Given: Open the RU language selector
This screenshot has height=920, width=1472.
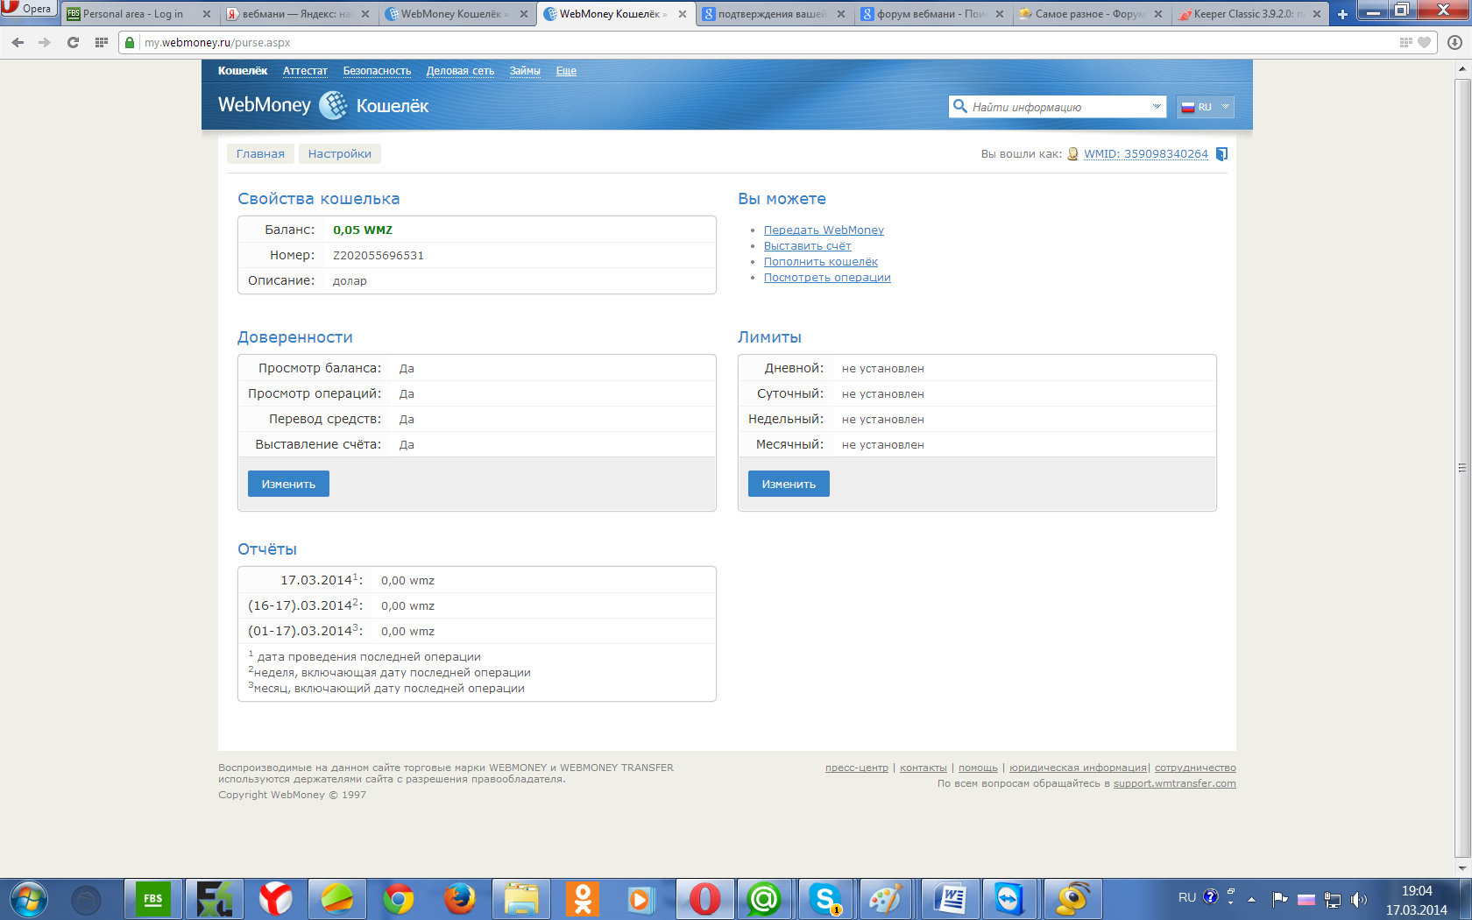Looking at the screenshot, I should 1206,107.
